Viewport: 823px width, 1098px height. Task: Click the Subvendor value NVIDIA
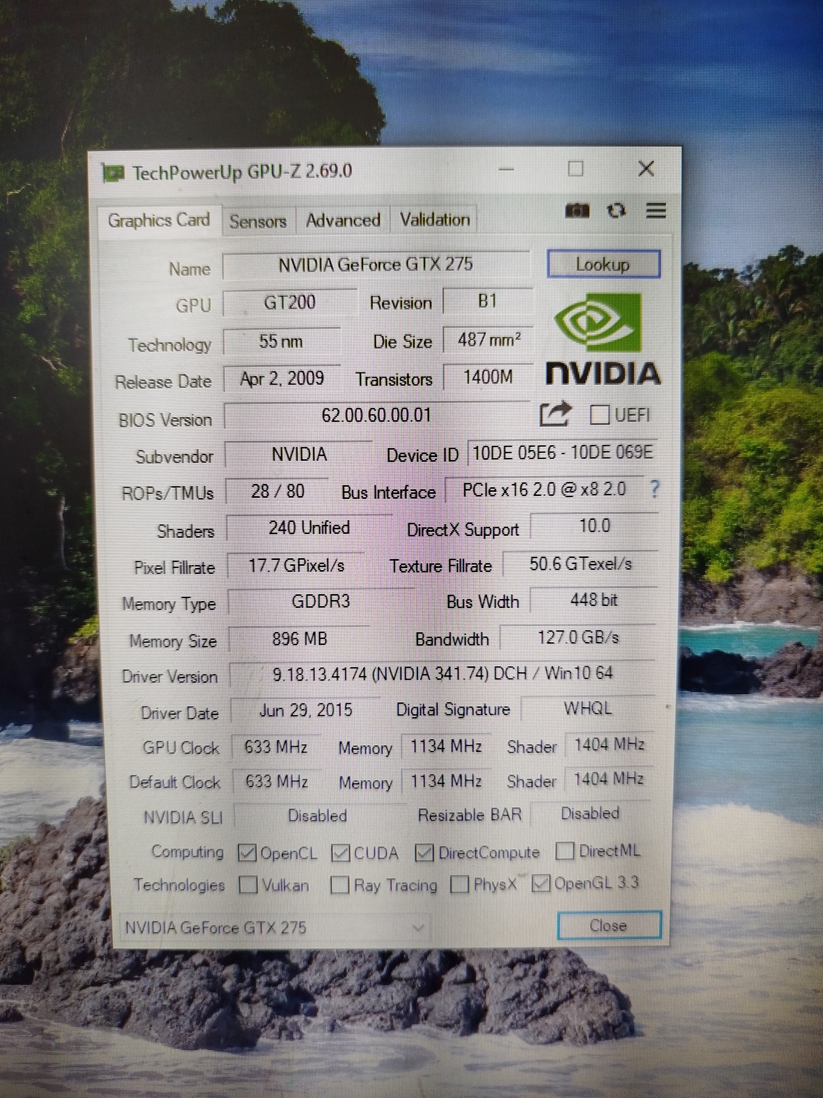299,454
